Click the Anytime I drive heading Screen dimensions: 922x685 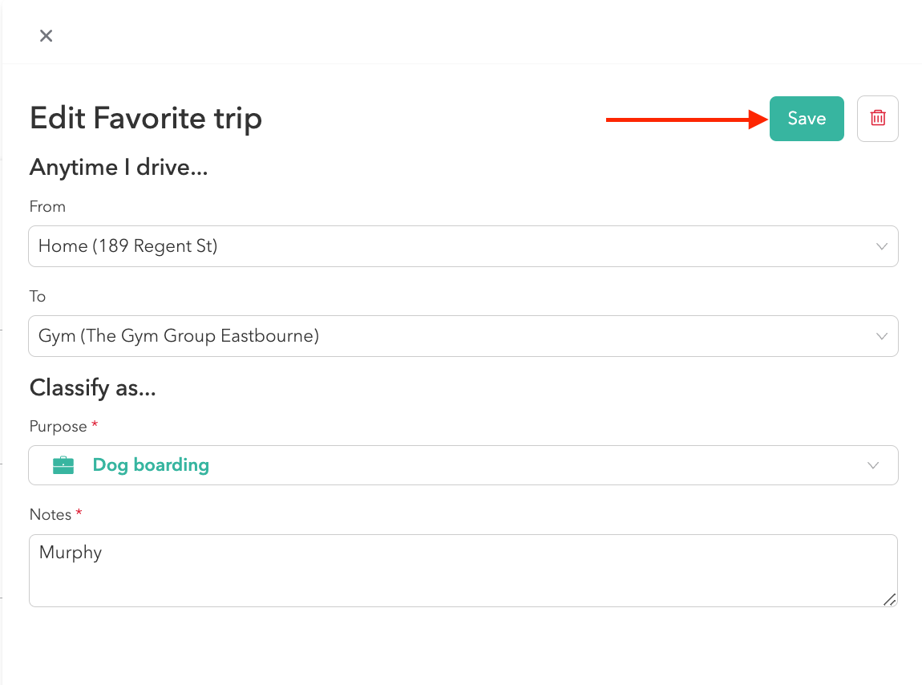(119, 168)
